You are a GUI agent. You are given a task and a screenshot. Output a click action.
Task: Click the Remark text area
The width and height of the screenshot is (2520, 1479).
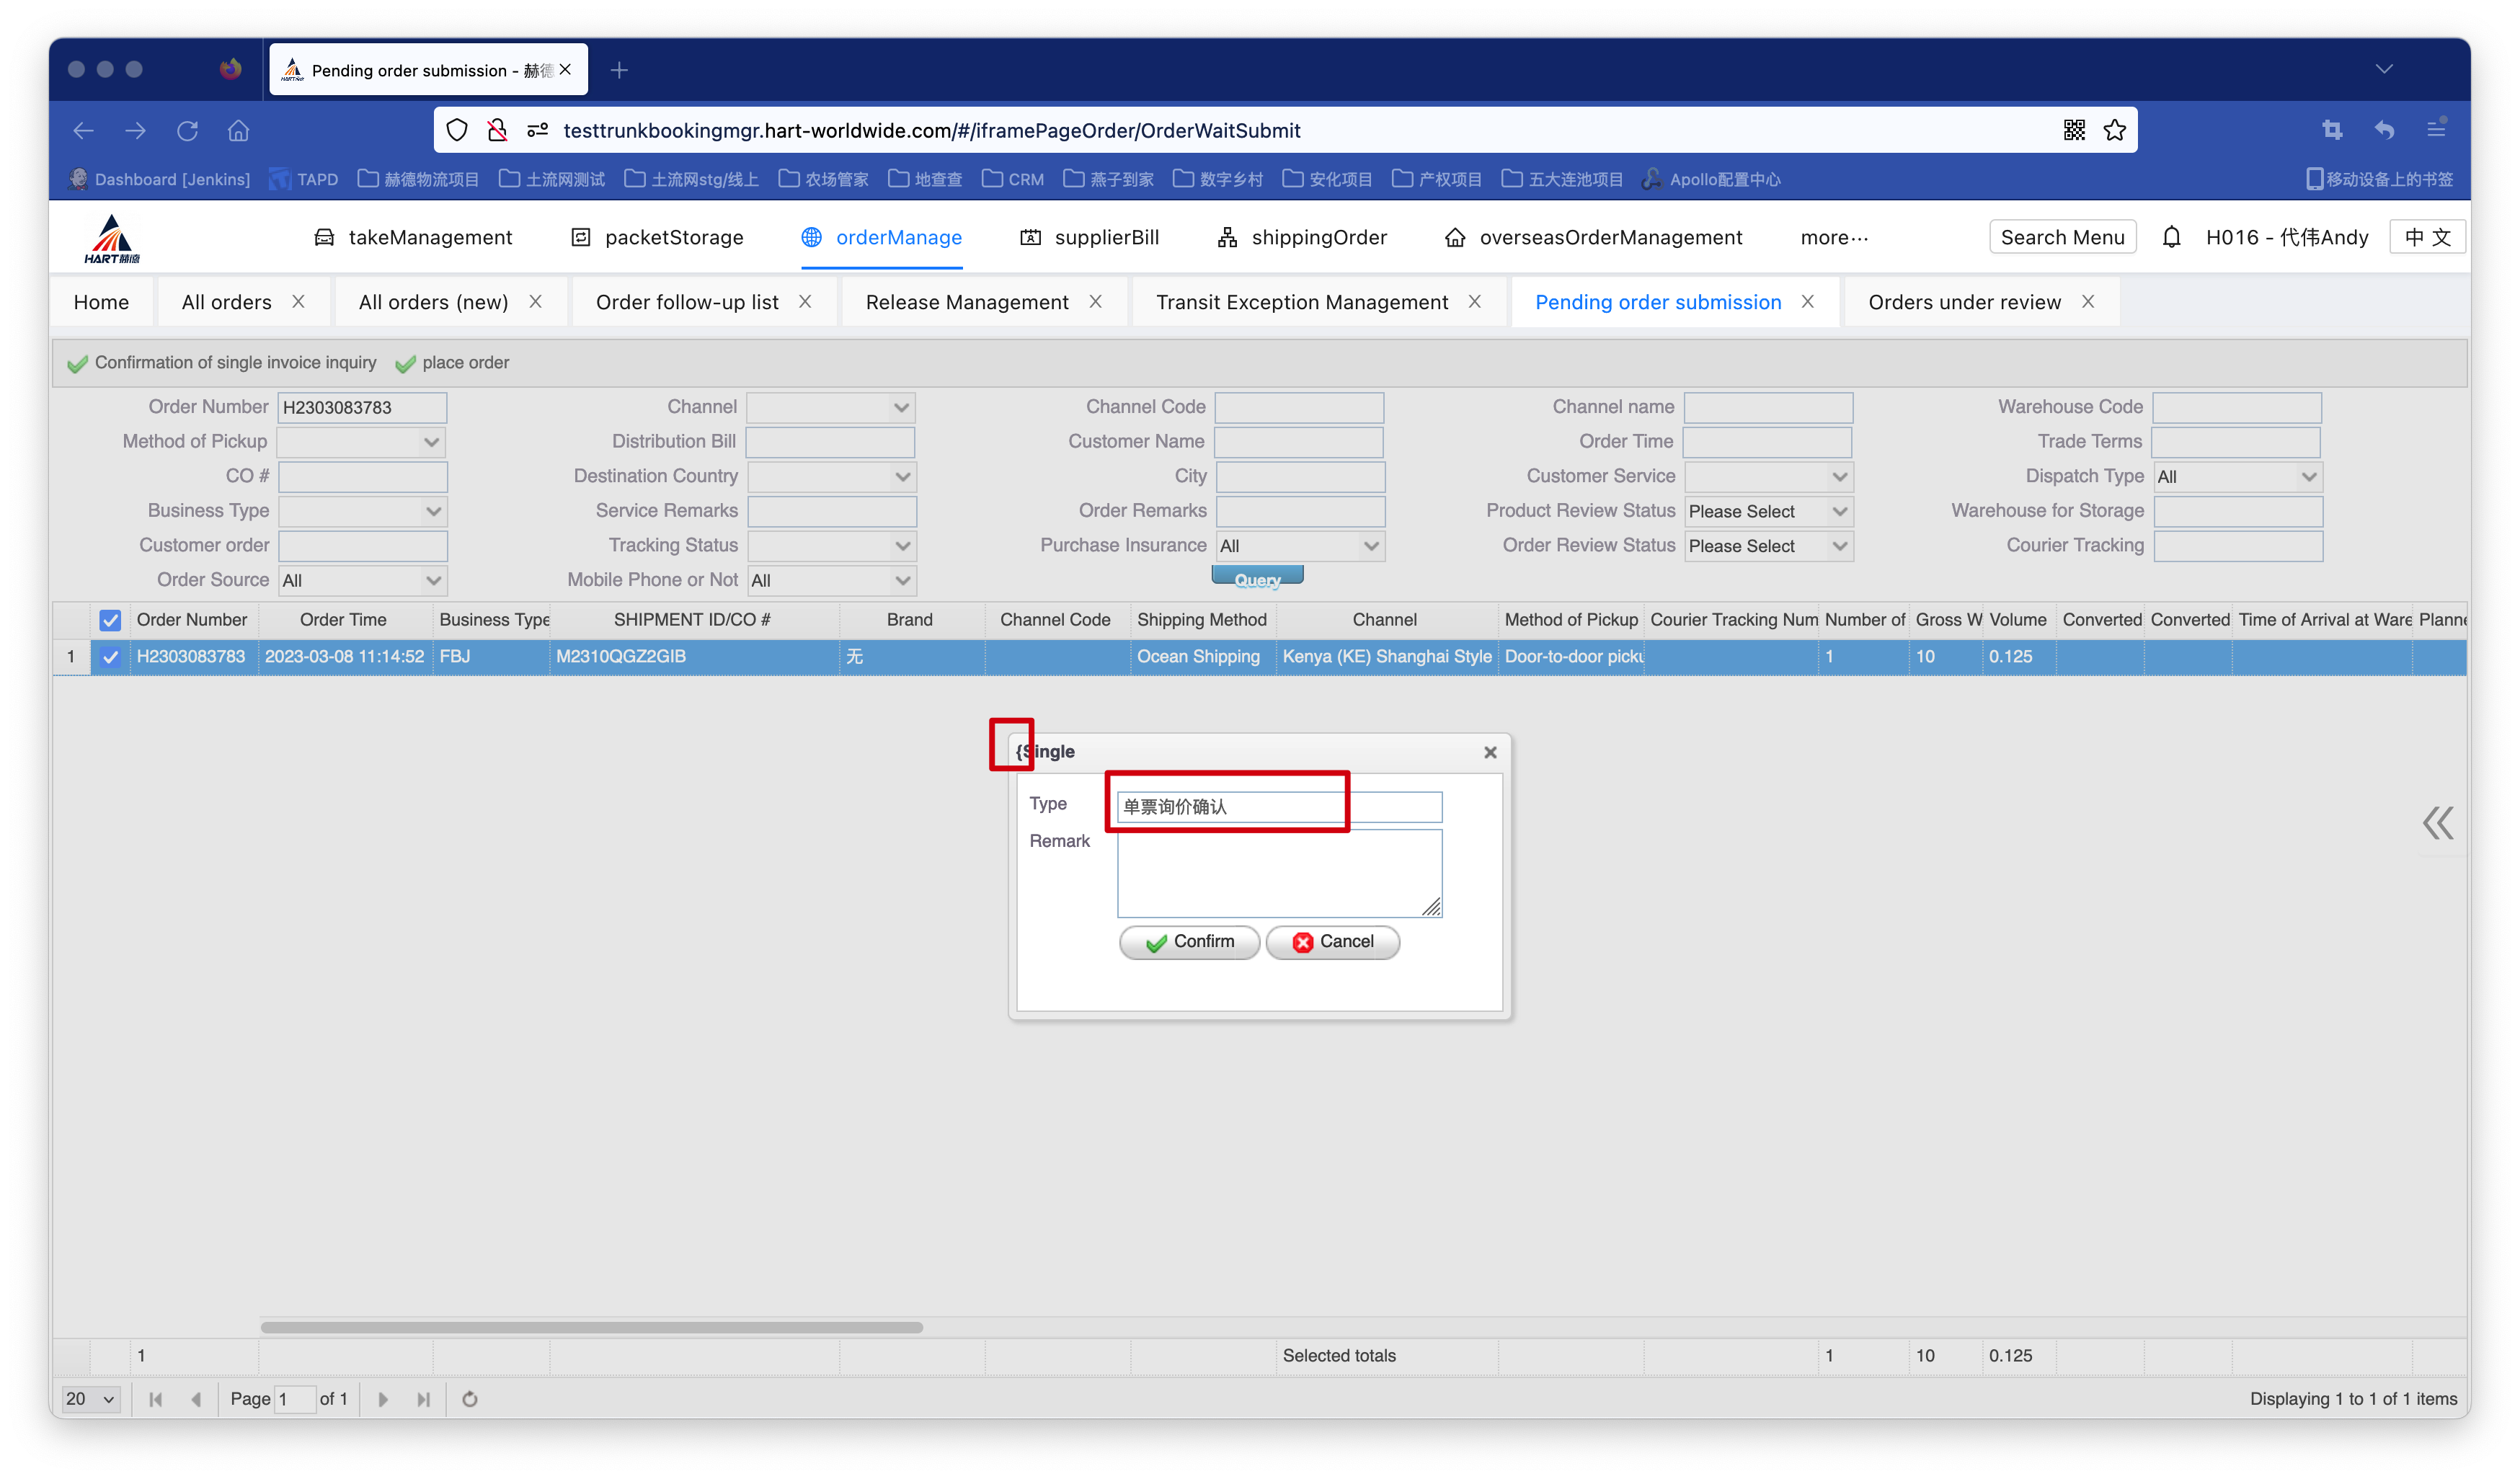[x=1278, y=872]
